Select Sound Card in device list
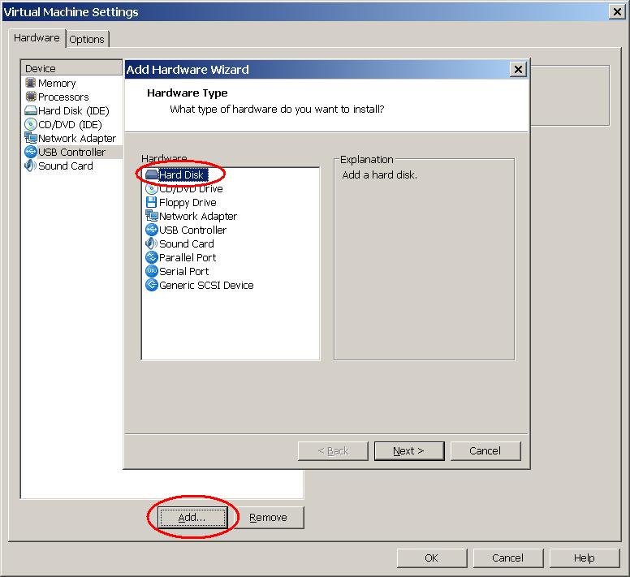Viewport: 630px width, 577px height. click(65, 166)
